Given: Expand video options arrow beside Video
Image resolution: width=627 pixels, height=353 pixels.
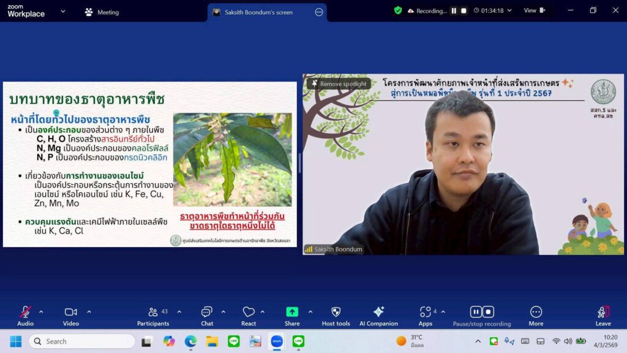Looking at the screenshot, I should (89, 311).
